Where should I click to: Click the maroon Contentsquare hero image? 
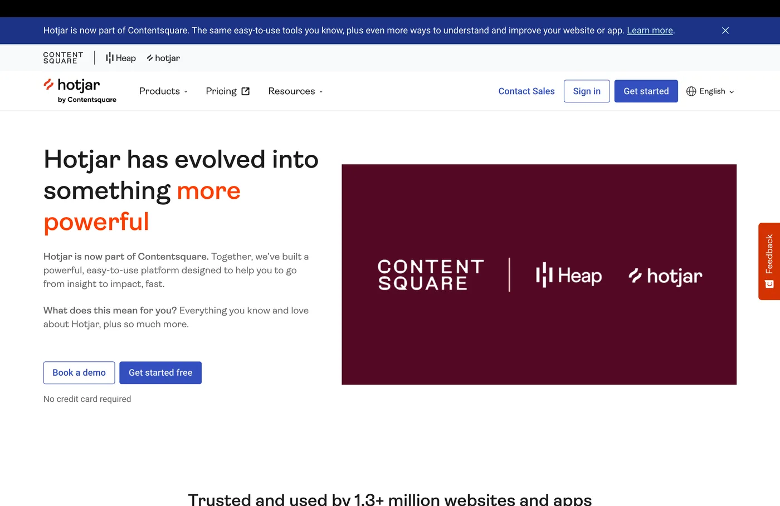click(x=538, y=274)
